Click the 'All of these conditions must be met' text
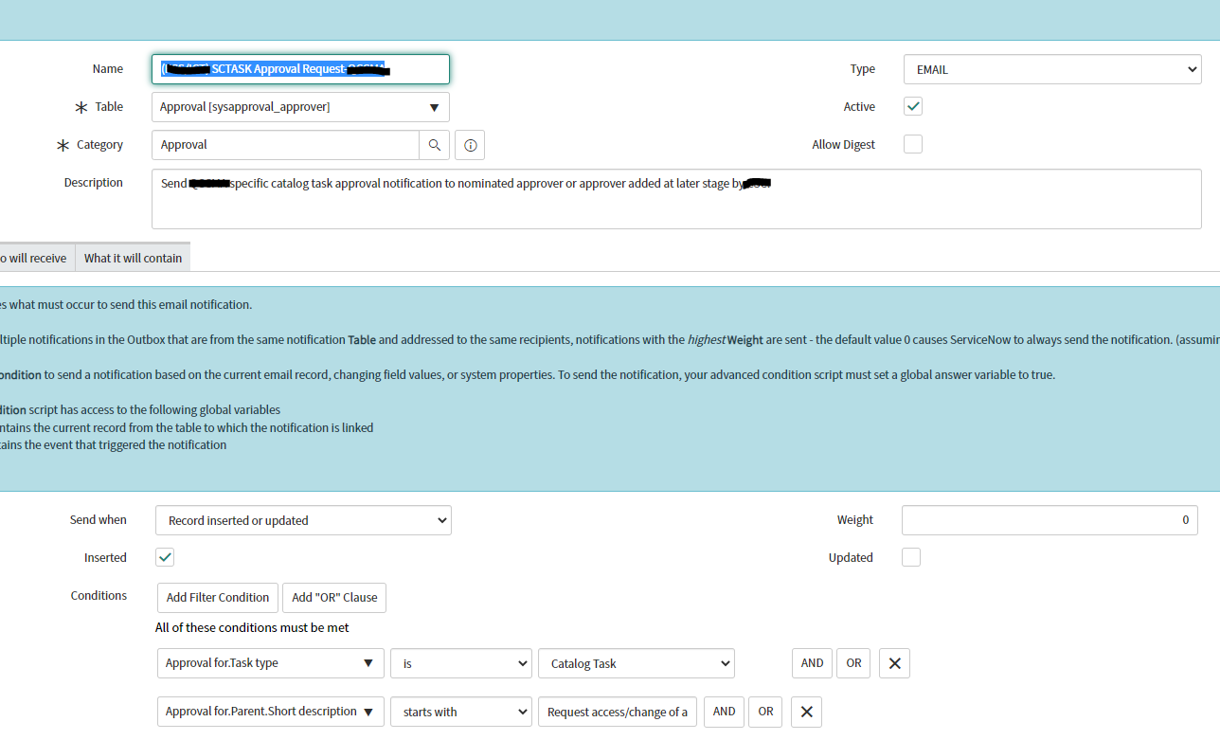Viewport: 1220px width, 740px height. click(x=252, y=627)
